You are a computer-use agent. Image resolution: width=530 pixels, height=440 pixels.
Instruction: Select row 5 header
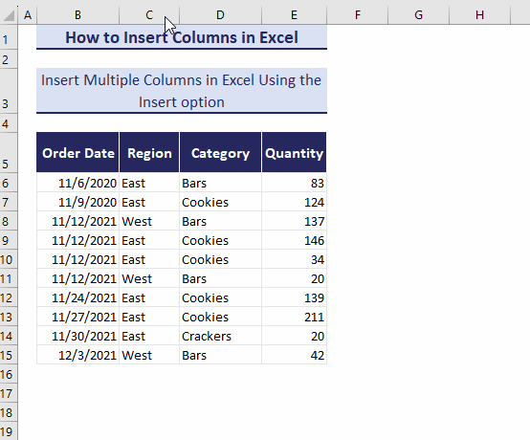point(9,152)
